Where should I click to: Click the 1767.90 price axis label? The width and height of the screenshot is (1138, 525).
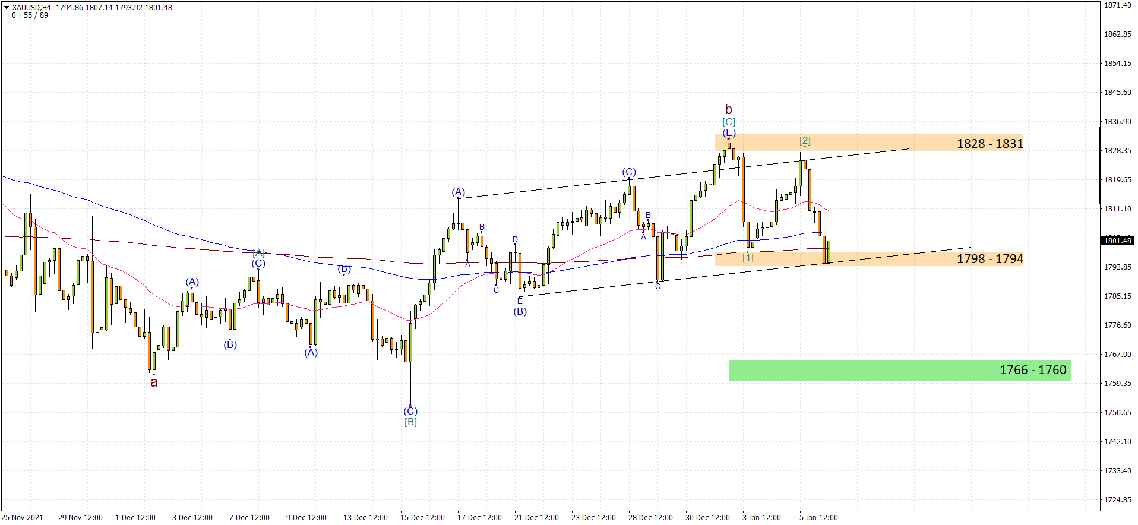(1117, 355)
